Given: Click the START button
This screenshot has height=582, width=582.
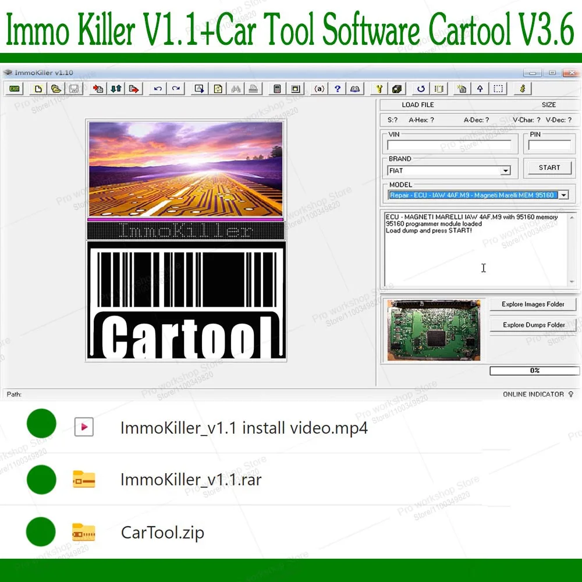Looking at the screenshot, I should pos(549,168).
